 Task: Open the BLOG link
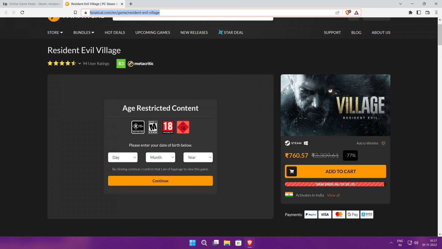[x=356, y=32]
